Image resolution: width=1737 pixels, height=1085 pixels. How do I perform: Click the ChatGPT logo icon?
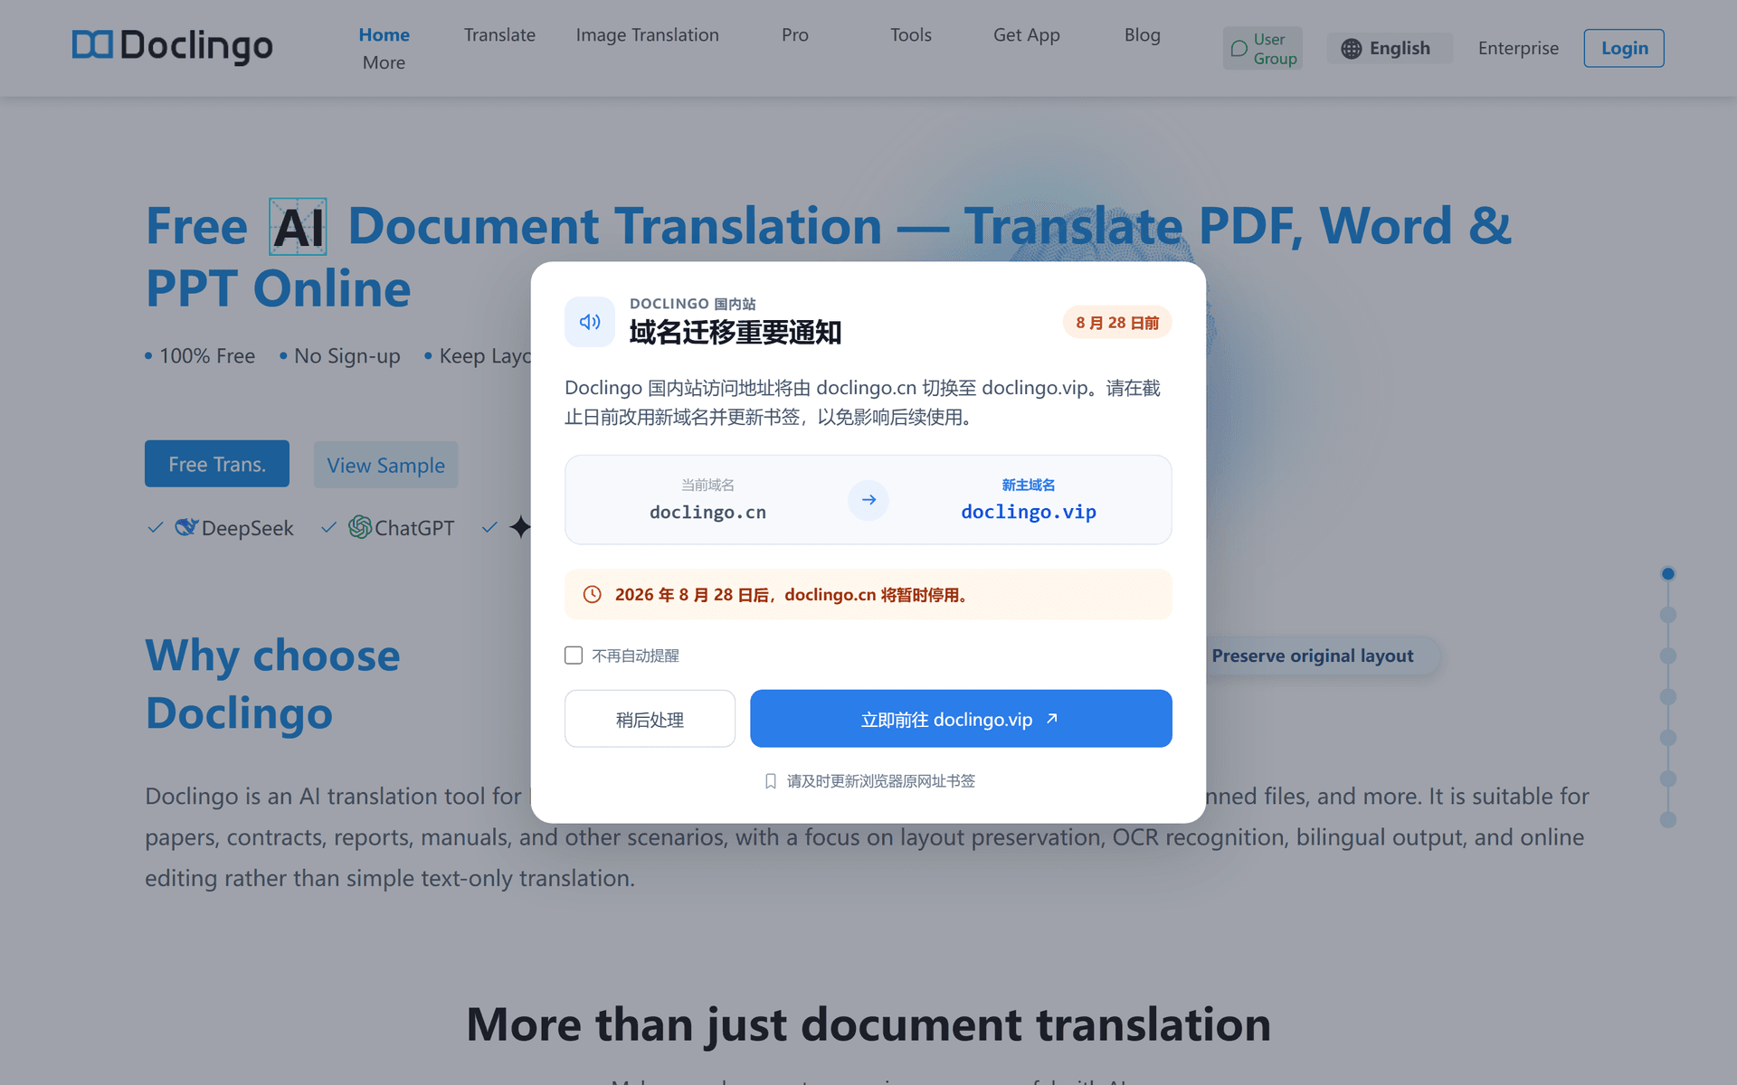tap(360, 527)
